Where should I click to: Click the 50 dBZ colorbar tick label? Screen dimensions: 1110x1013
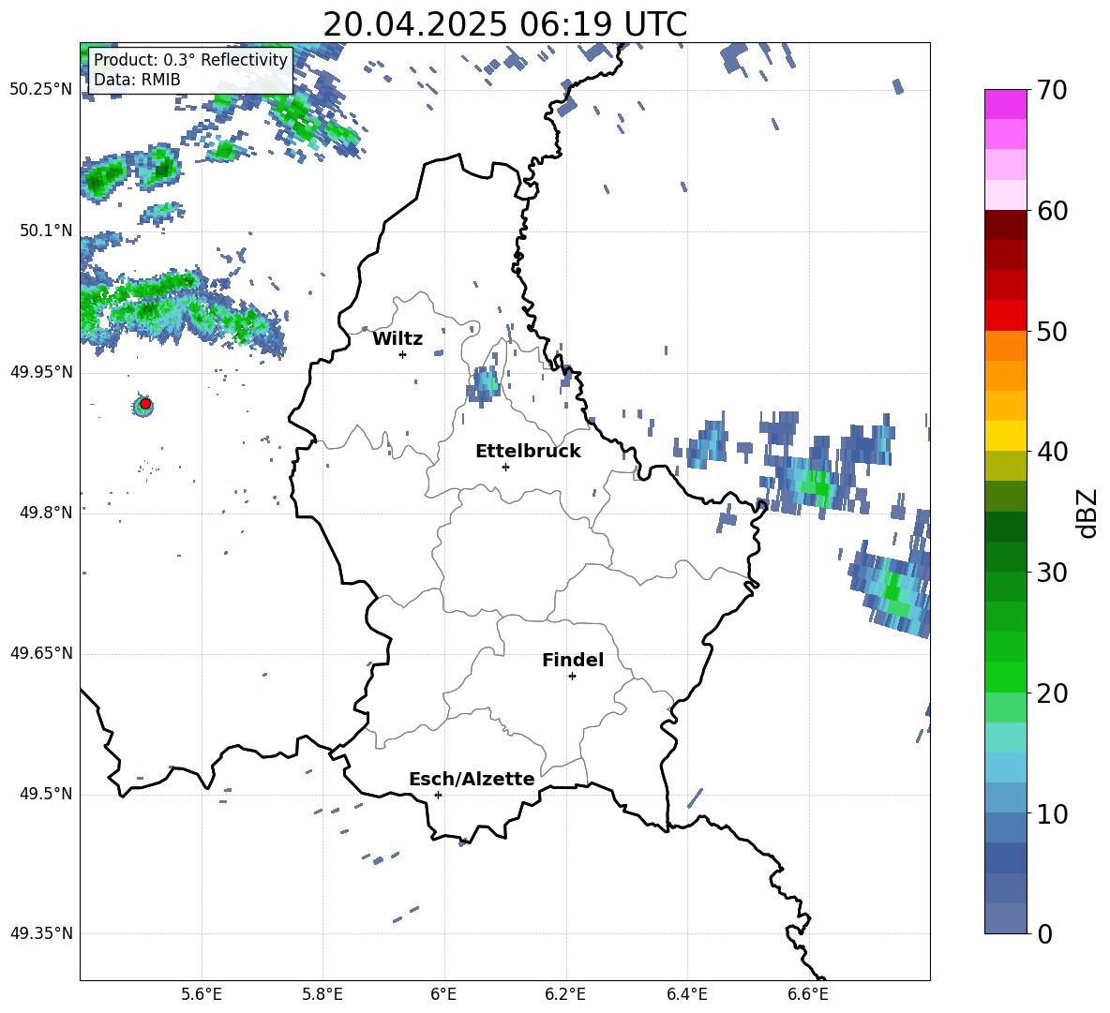tap(1052, 331)
